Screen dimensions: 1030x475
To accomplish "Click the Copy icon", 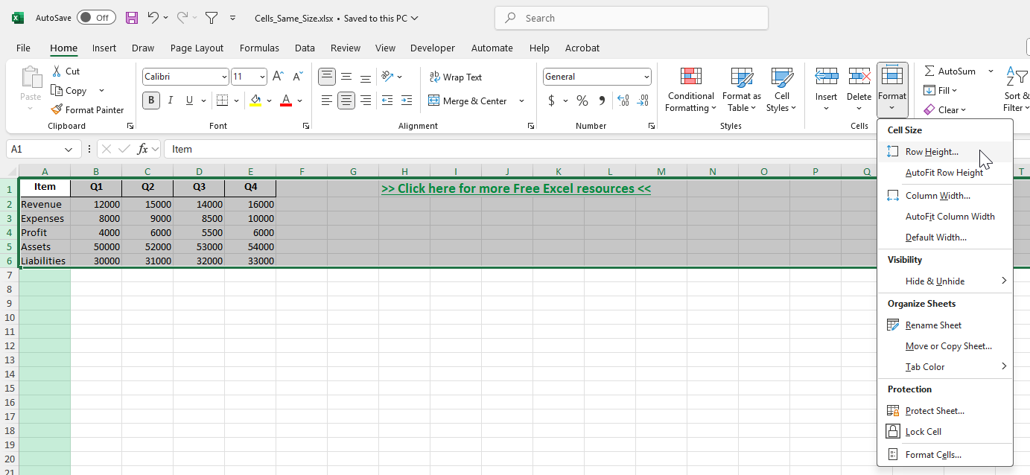I will [57, 91].
